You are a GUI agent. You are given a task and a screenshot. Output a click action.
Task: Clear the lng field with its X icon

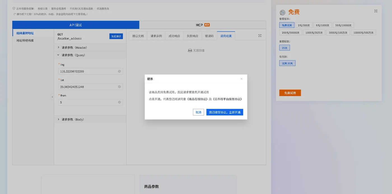[x=119, y=71]
